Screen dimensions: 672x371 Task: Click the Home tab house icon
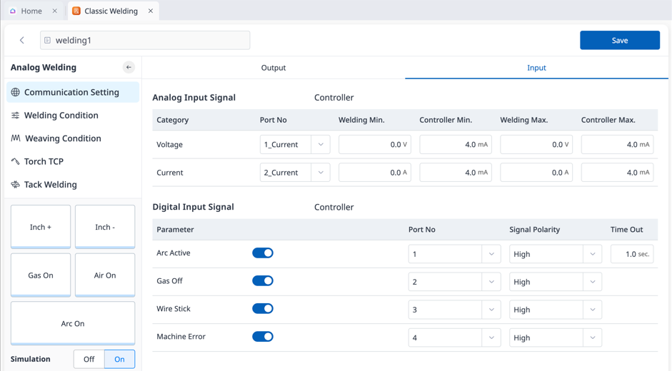tap(13, 11)
